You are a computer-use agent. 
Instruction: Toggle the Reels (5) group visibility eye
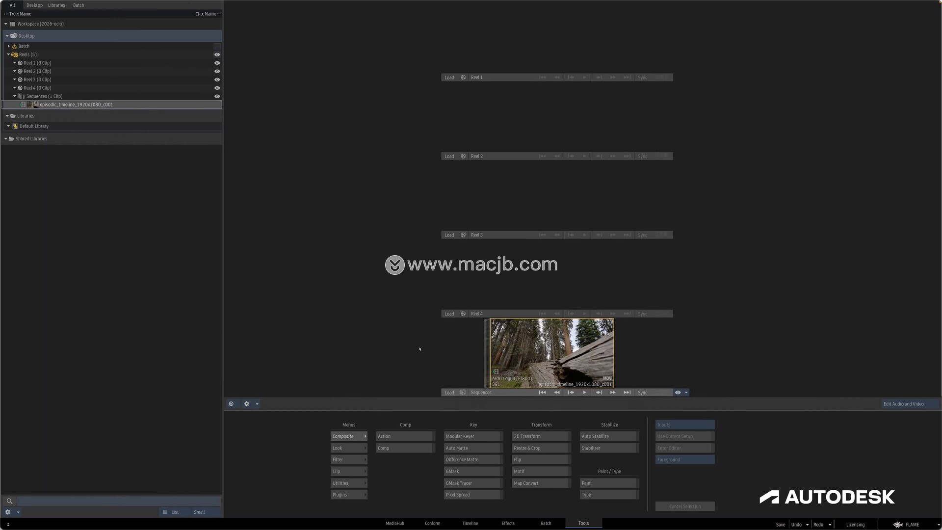point(217,54)
